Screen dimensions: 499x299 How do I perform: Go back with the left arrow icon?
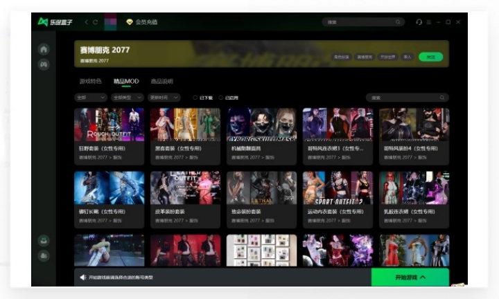tap(86, 22)
